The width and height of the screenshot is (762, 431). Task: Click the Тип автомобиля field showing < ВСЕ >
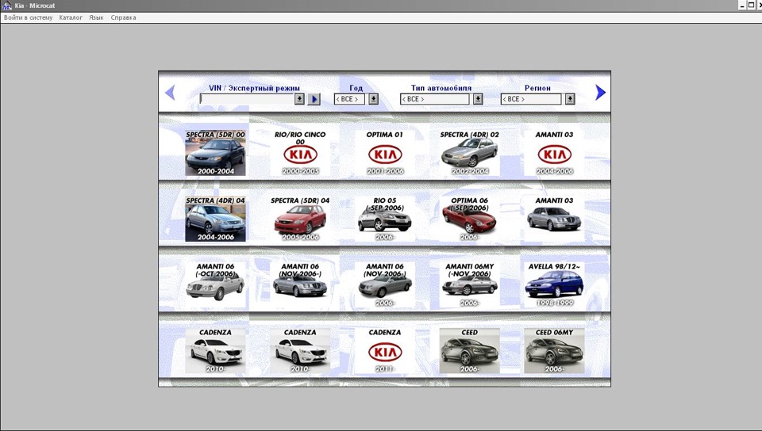pos(434,99)
